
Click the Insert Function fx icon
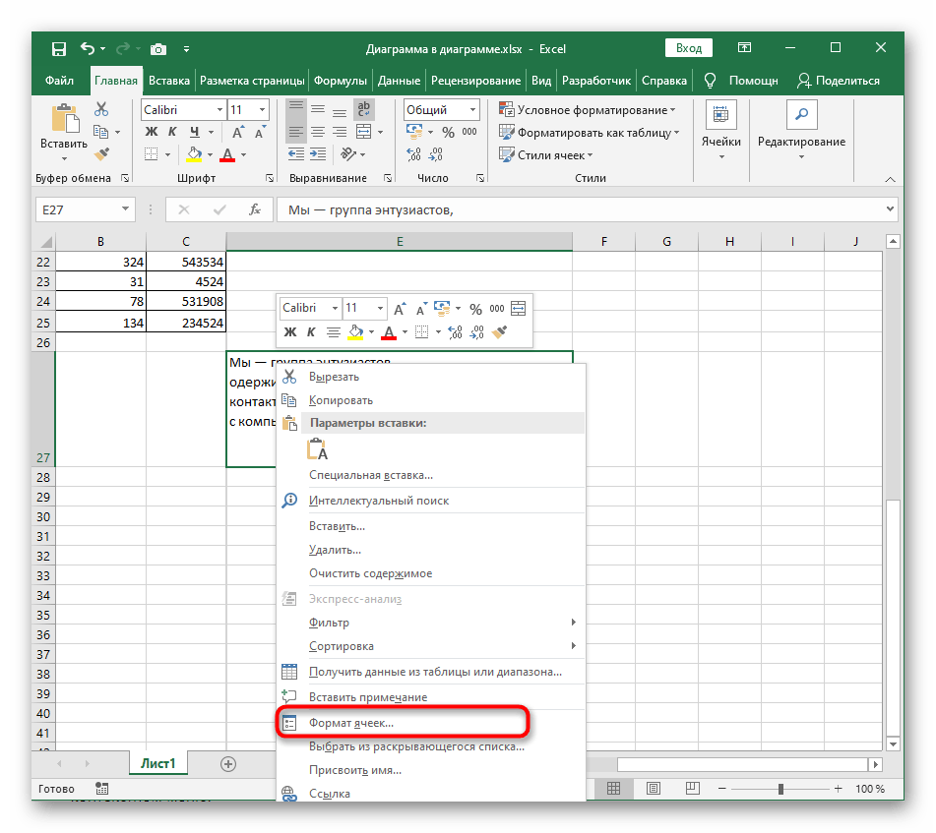click(x=254, y=209)
